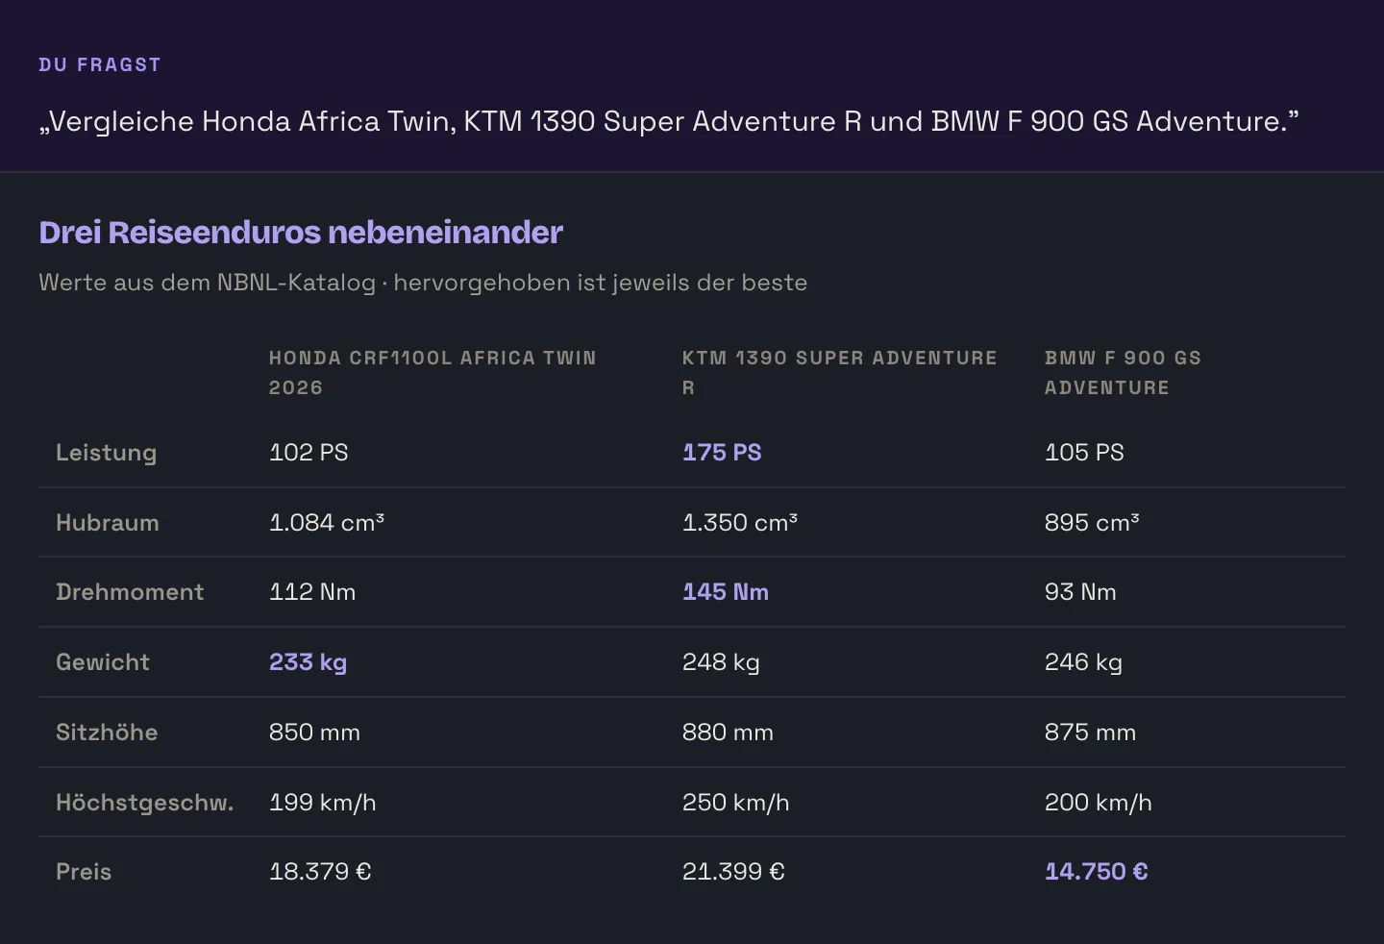Select the highlighted 175 PS value
Image resolution: width=1384 pixels, height=944 pixels.
click(722, 453)
